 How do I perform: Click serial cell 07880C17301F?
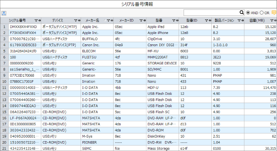[25, 81]
